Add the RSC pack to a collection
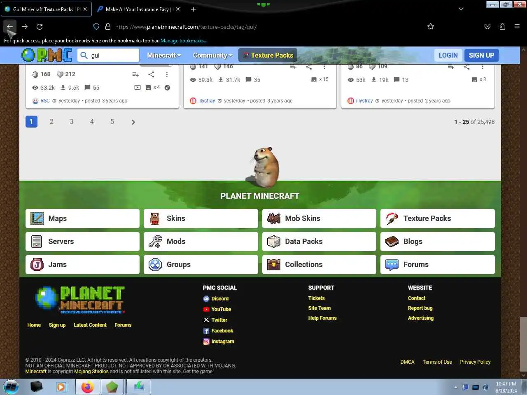Screen dimensions: 527x395 point(135,74)
